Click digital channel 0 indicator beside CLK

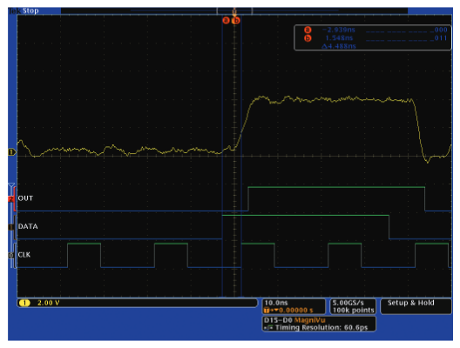[x=10, y=256]
